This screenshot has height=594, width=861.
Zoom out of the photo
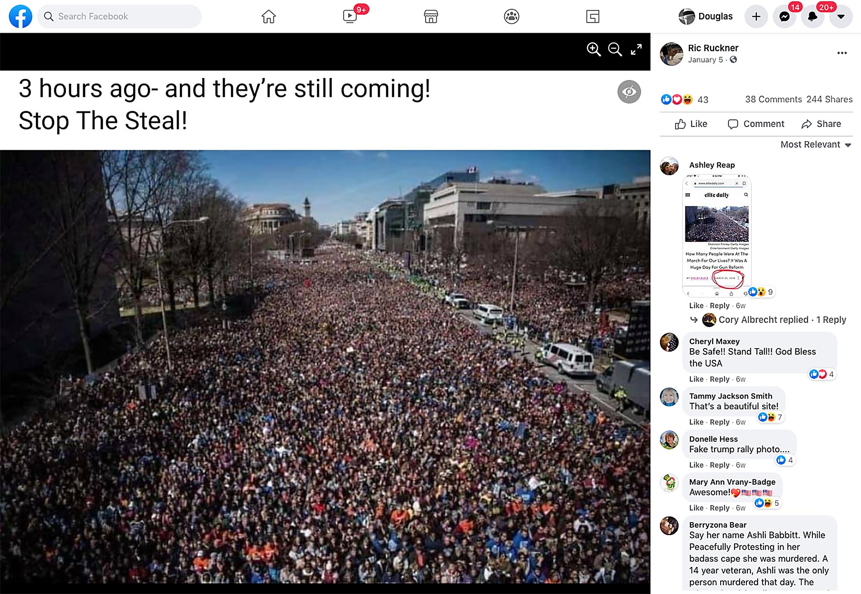click(x=615, y=49)
